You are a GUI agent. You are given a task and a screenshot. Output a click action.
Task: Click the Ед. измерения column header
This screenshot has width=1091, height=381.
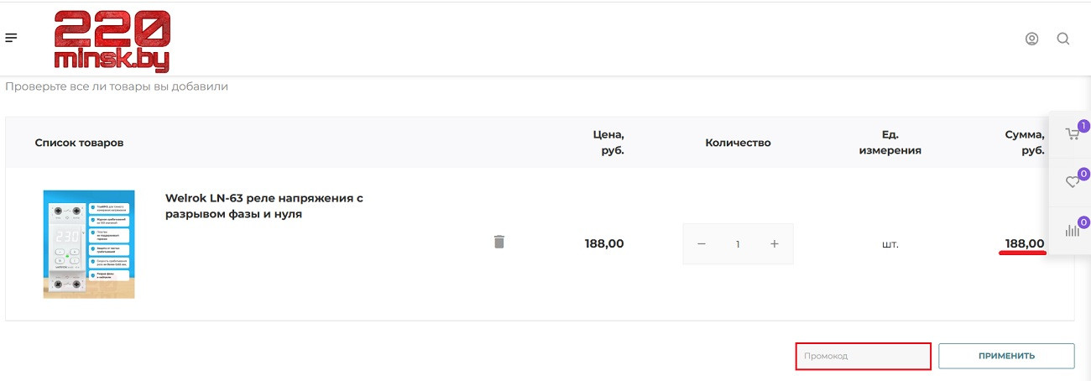click(x=890, y=143)
